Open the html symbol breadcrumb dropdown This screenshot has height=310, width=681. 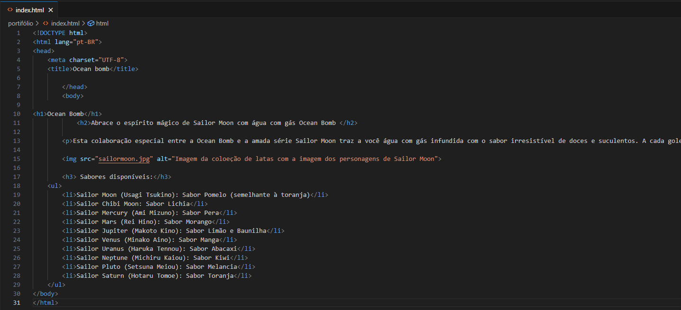(101, 23)
